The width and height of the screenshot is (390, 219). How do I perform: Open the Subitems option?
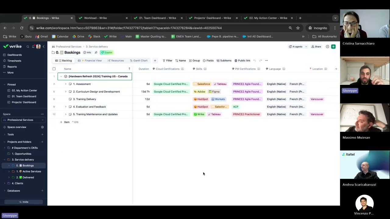(224, 61)
